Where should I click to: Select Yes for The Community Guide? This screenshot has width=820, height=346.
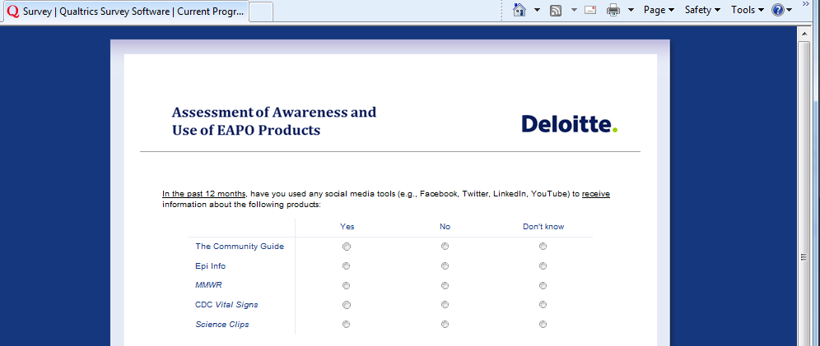[347, 247]
